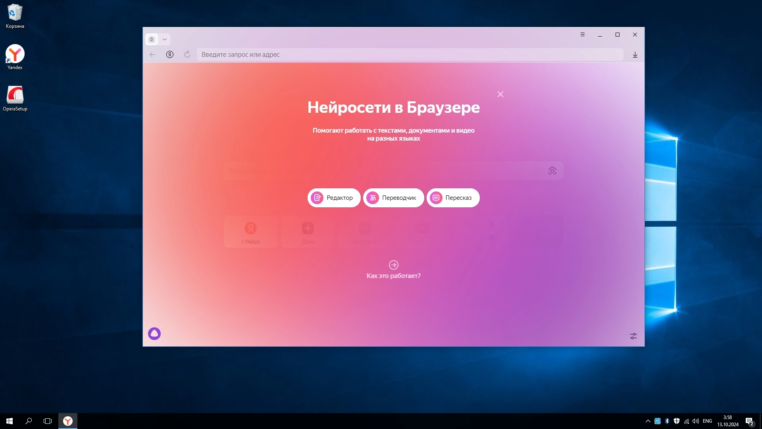
Task: Close the Нейросети в Браузере overlay
Action: 500,94
